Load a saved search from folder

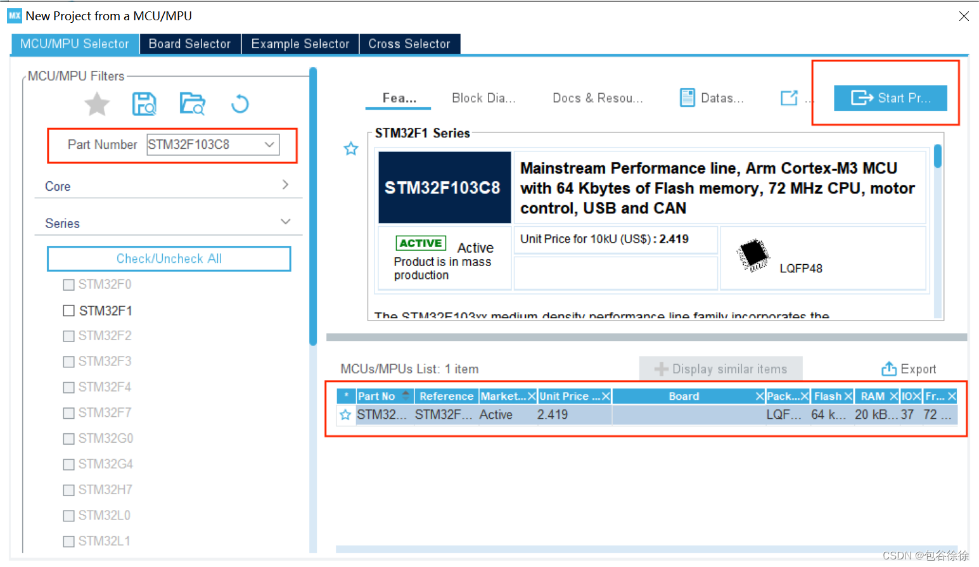click(193, 104)
